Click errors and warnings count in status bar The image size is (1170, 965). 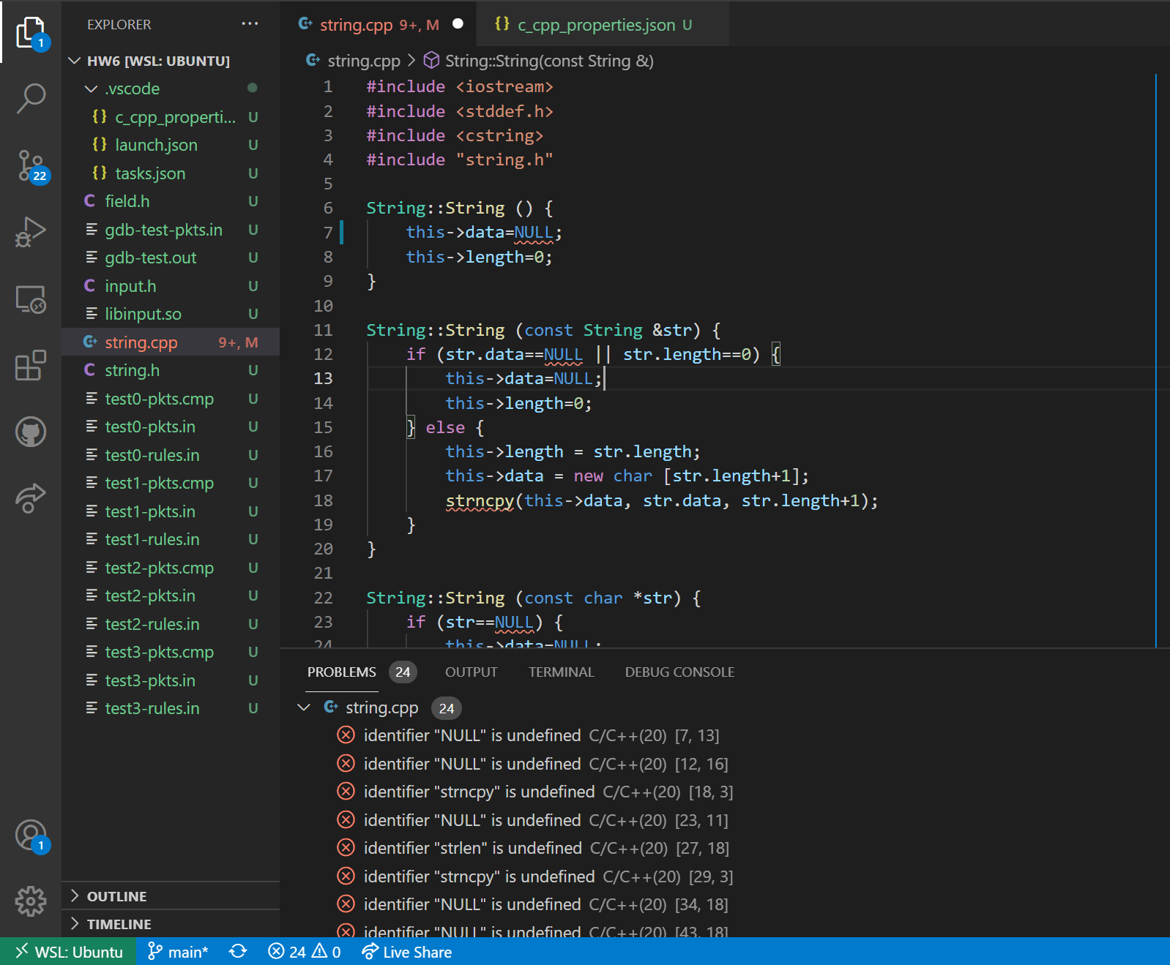[304, 952]
